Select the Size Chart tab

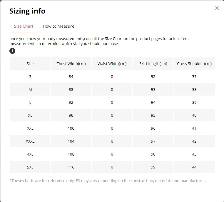click(x=24, y=26)
